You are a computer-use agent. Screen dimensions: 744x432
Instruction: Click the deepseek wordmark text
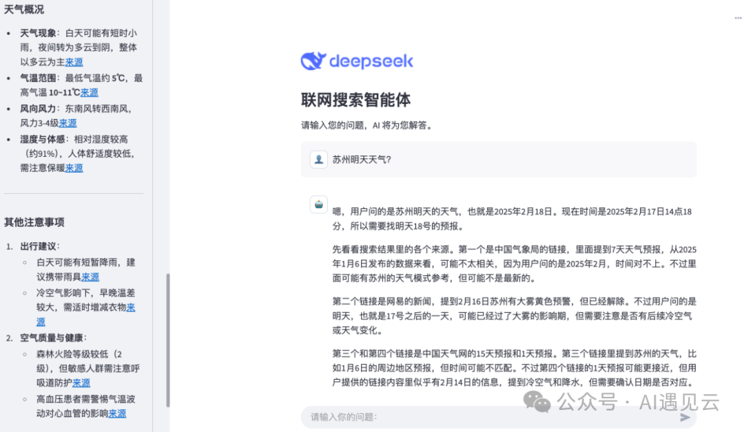(x=371, y=61)
